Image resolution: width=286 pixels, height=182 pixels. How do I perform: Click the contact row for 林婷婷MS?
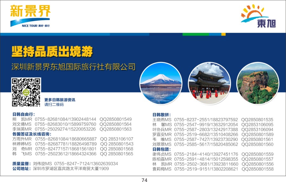[73, 144]
